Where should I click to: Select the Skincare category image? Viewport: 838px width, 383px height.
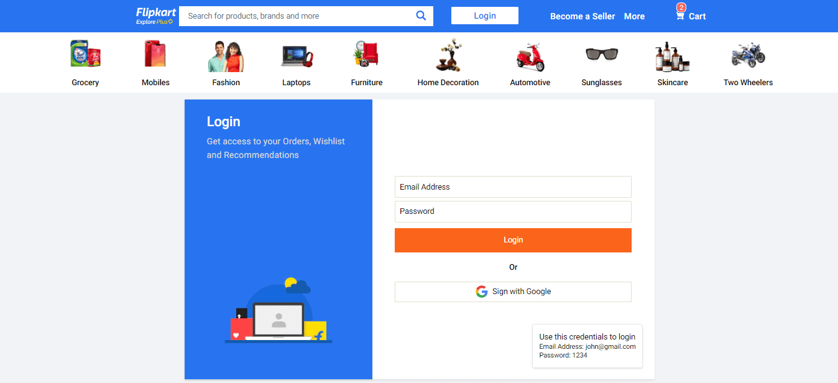point(673,57)
